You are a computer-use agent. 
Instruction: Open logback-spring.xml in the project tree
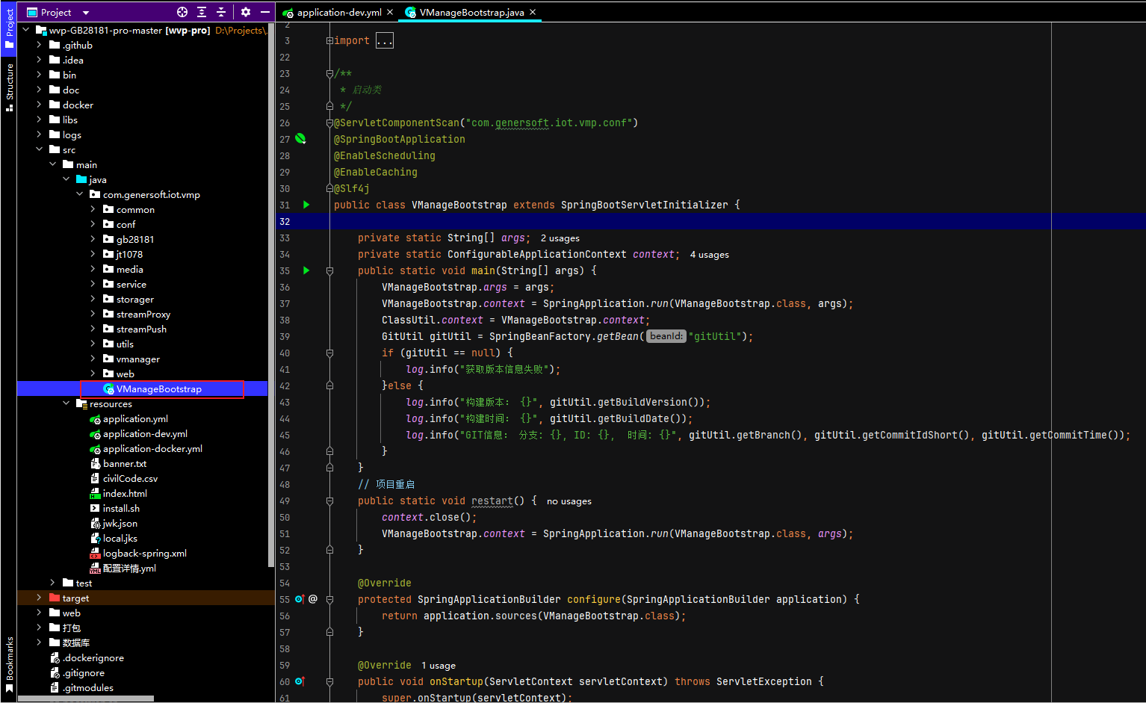coord(144,554)
